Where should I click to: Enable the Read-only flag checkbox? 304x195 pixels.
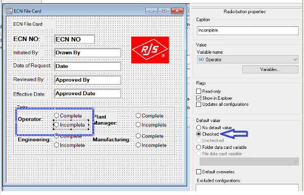[x=199, y=91]
